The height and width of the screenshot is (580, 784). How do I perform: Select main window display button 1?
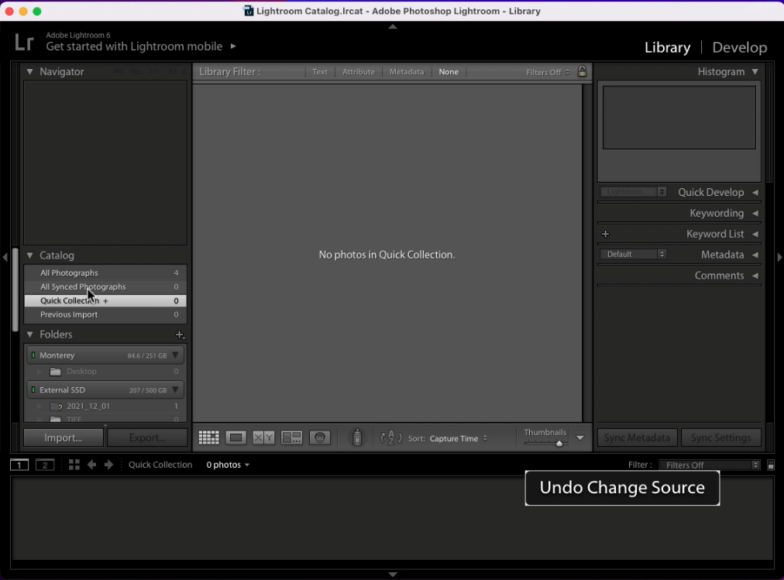tap(19, 465)
